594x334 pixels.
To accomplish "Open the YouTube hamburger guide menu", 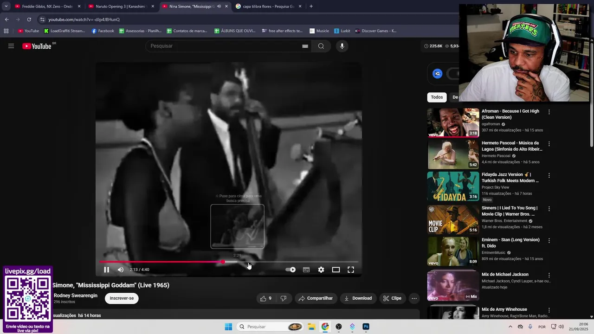I will 11,46.
